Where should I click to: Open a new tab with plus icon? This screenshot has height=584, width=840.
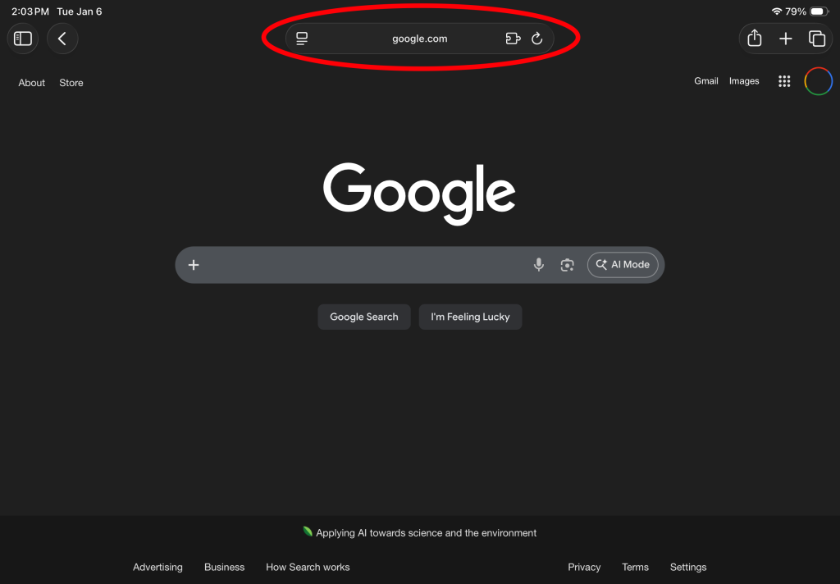pyautogui.click(x=785, y=39)
